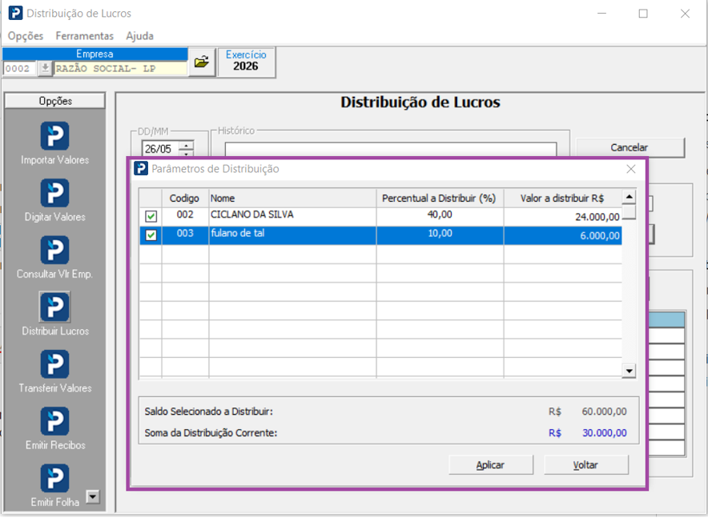
Task: Click the 60.000,00 saldo value
Action: click(x=604, y=412)
